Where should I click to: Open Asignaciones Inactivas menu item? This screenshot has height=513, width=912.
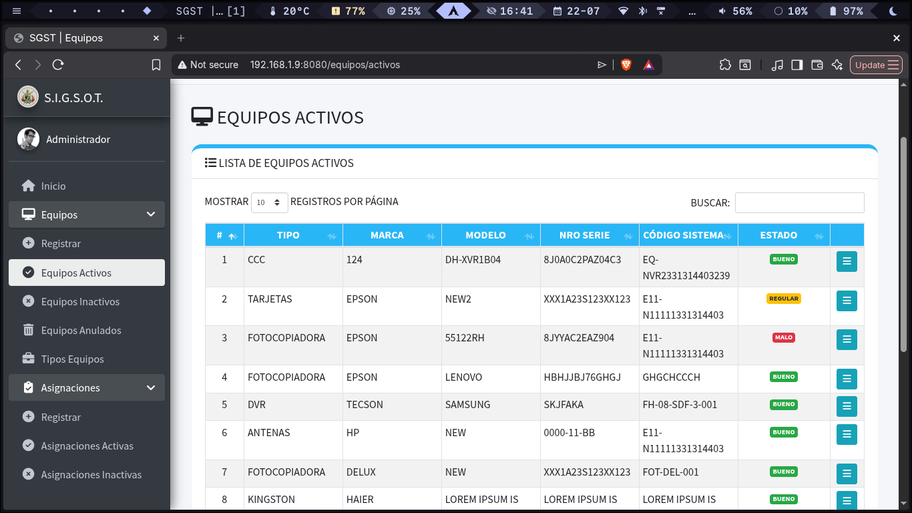pos(87,474)
